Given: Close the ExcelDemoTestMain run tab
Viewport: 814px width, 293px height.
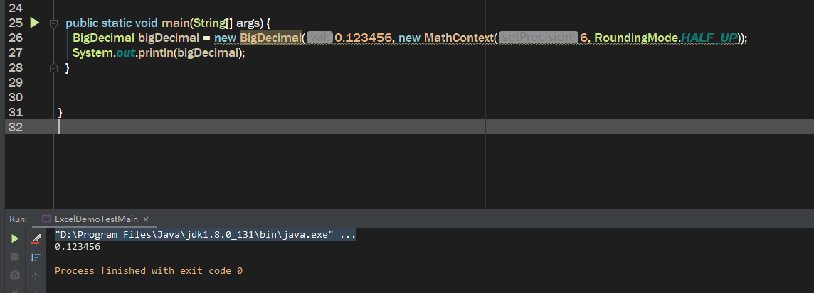Looking at the screenshot, I should (146, 219).
